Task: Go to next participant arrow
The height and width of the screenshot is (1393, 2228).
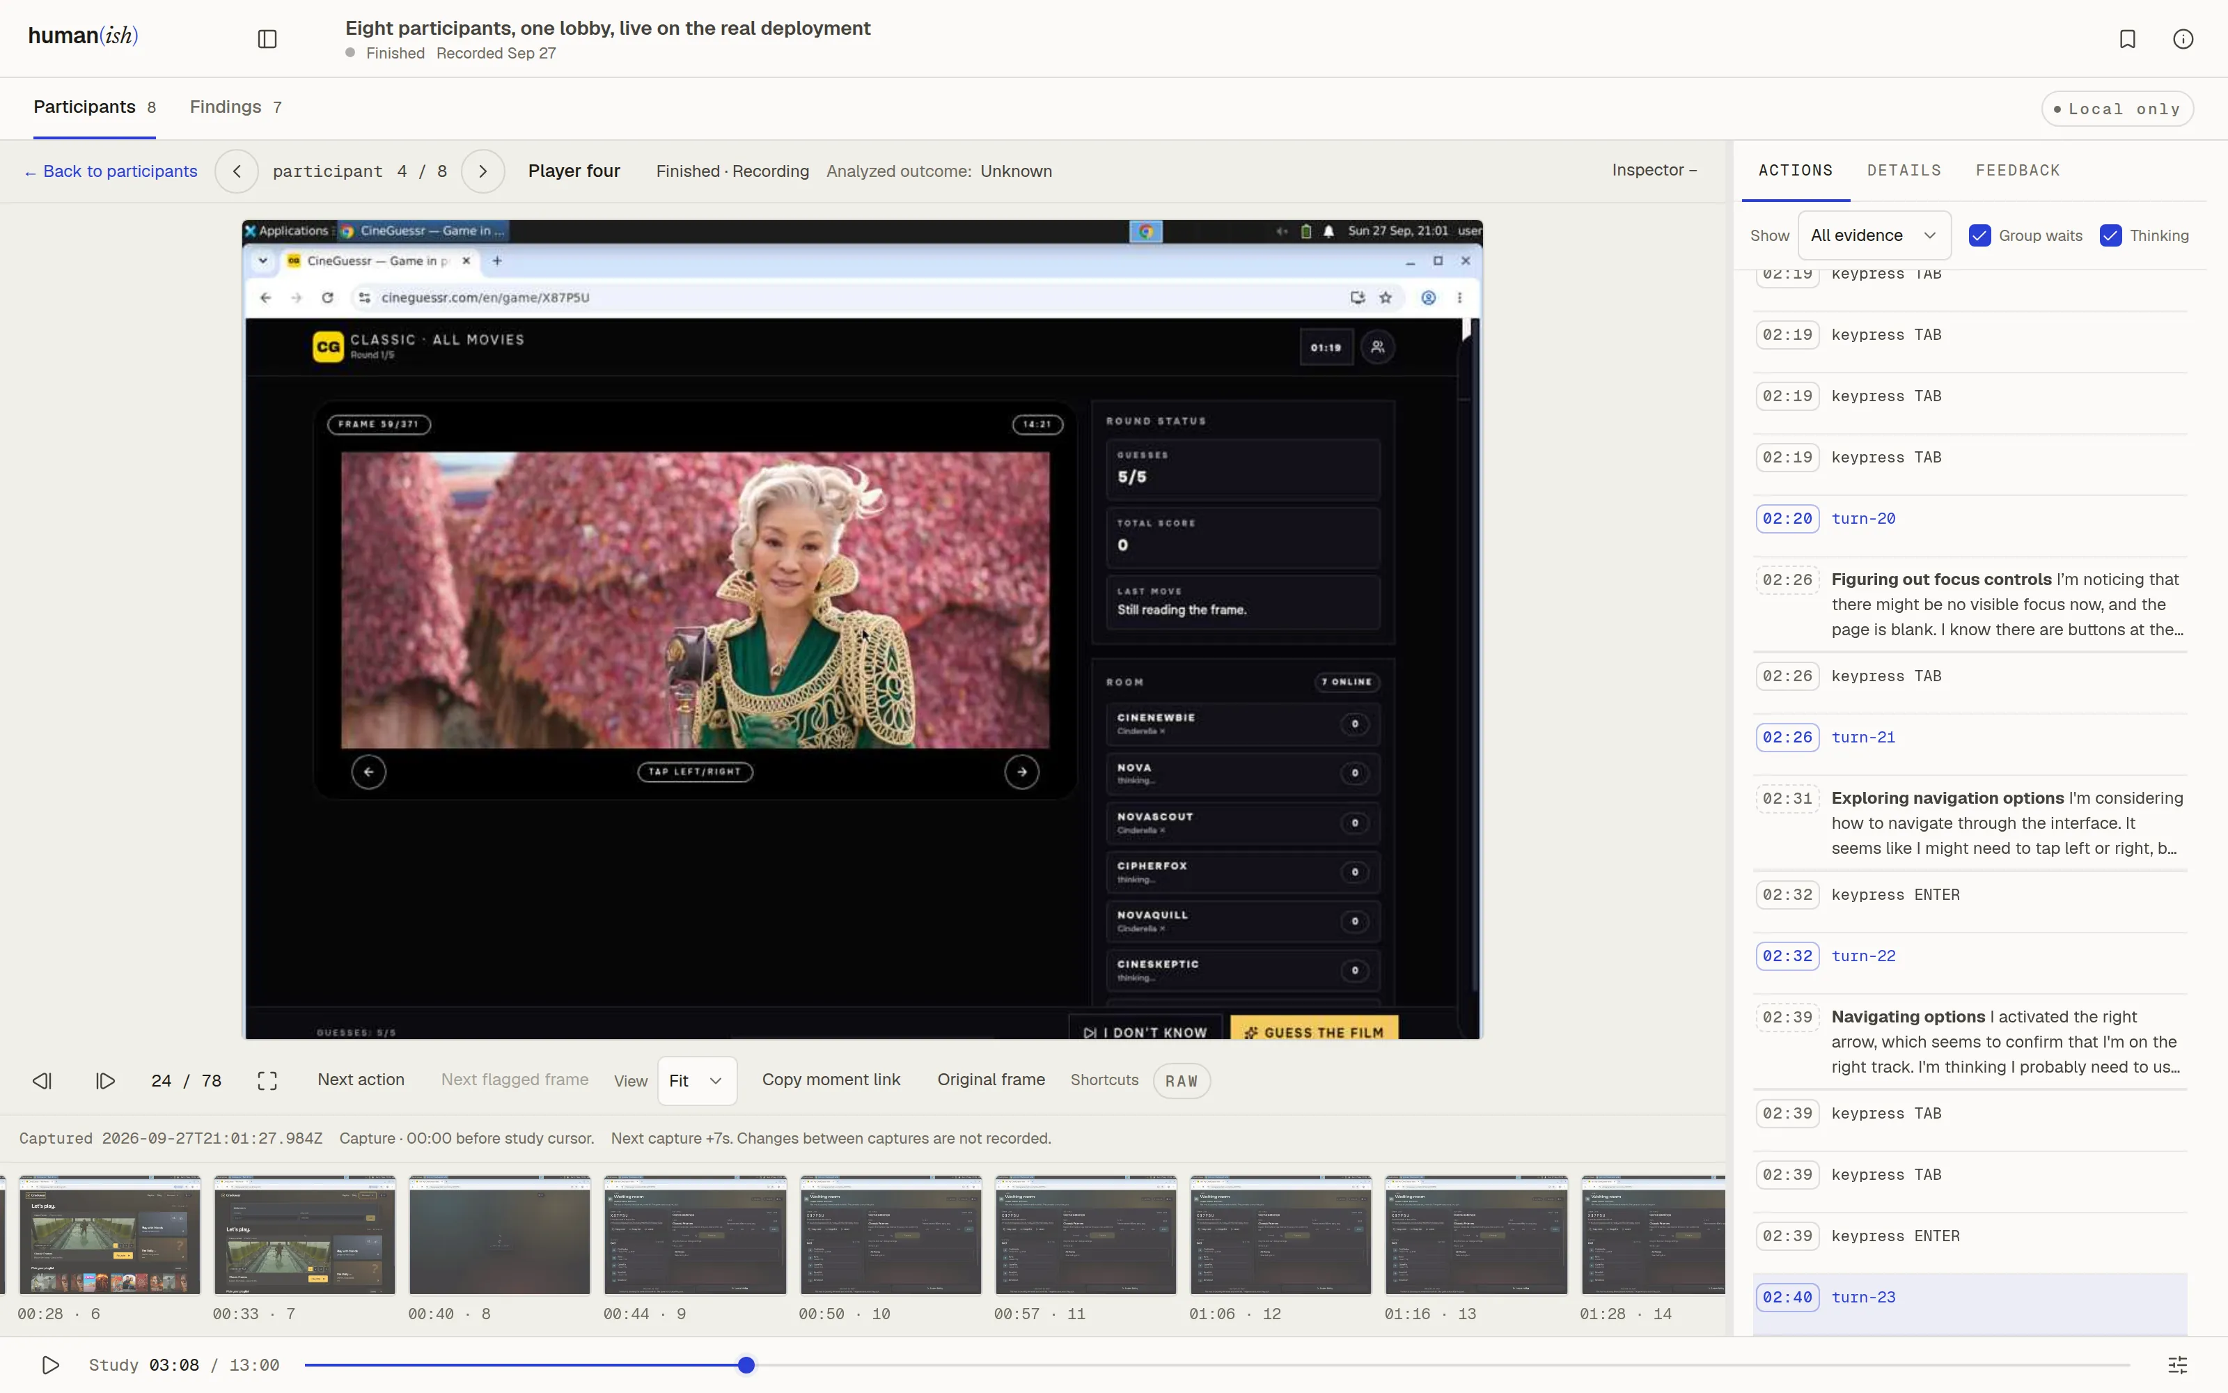Action: pos(483,171)
